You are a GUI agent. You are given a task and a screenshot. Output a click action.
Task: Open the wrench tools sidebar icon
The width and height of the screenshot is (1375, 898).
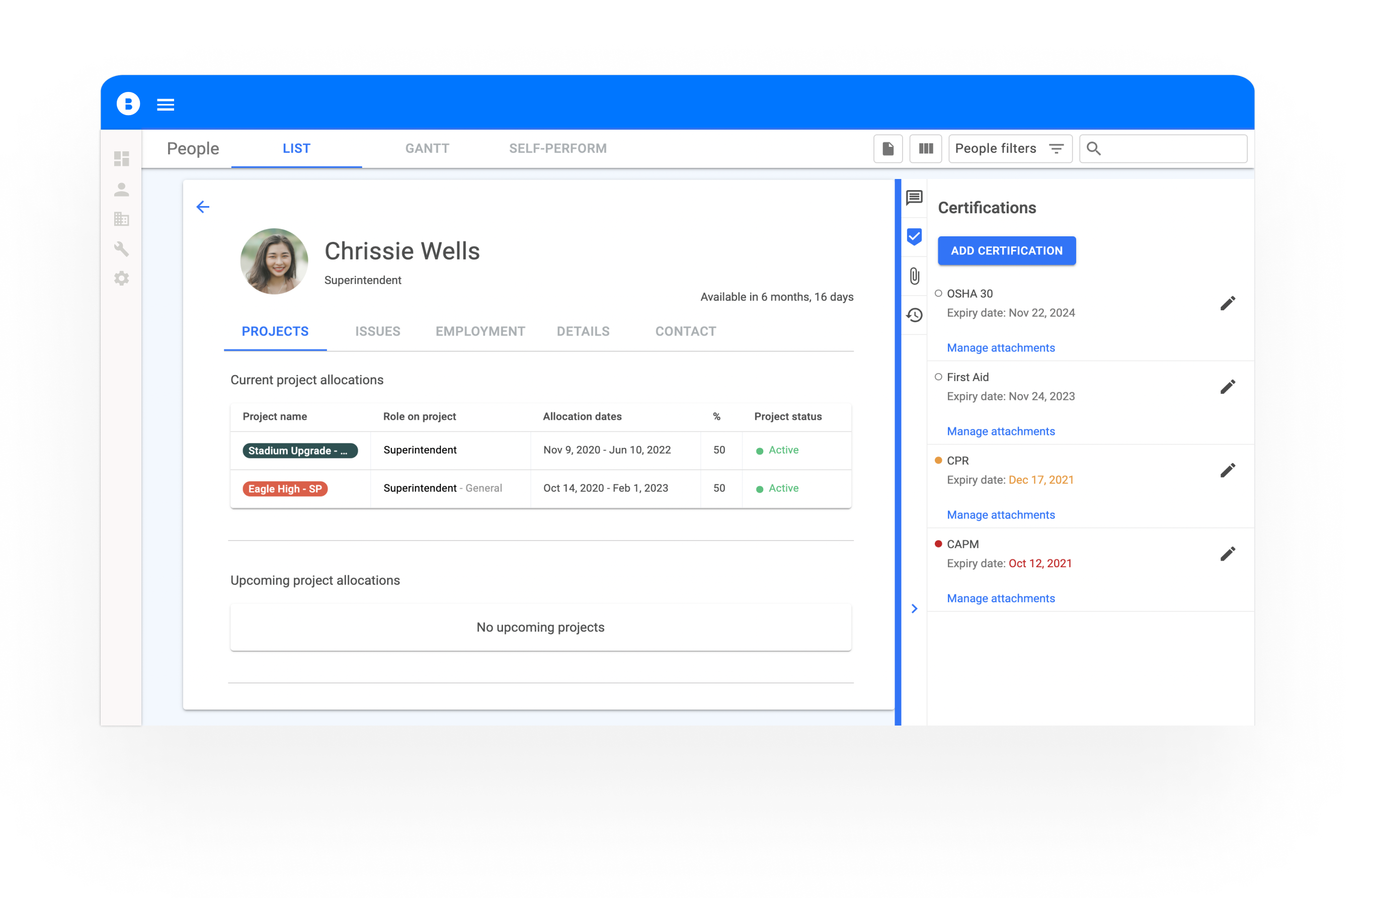tap(121, 249)
